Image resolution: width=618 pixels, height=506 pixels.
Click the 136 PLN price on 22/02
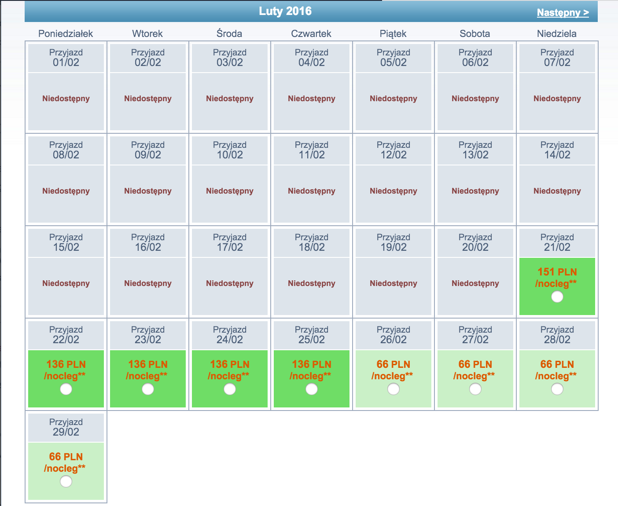[66, 364]
